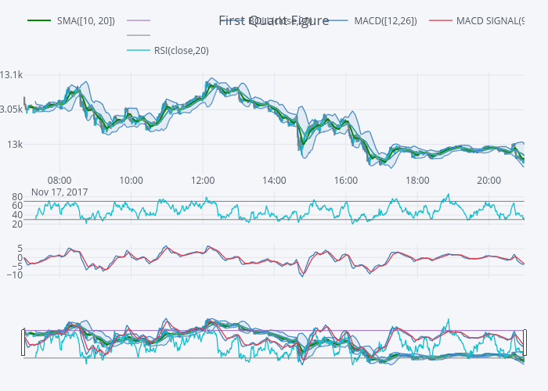Click the Nov 17, 2017 date label

tap(59, 192)
